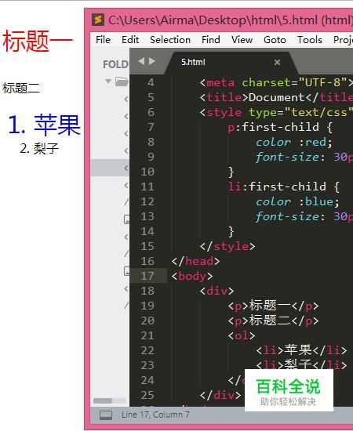Click the color :red; declaration
This screenshot has width=353, height=431.
(294, 142)
